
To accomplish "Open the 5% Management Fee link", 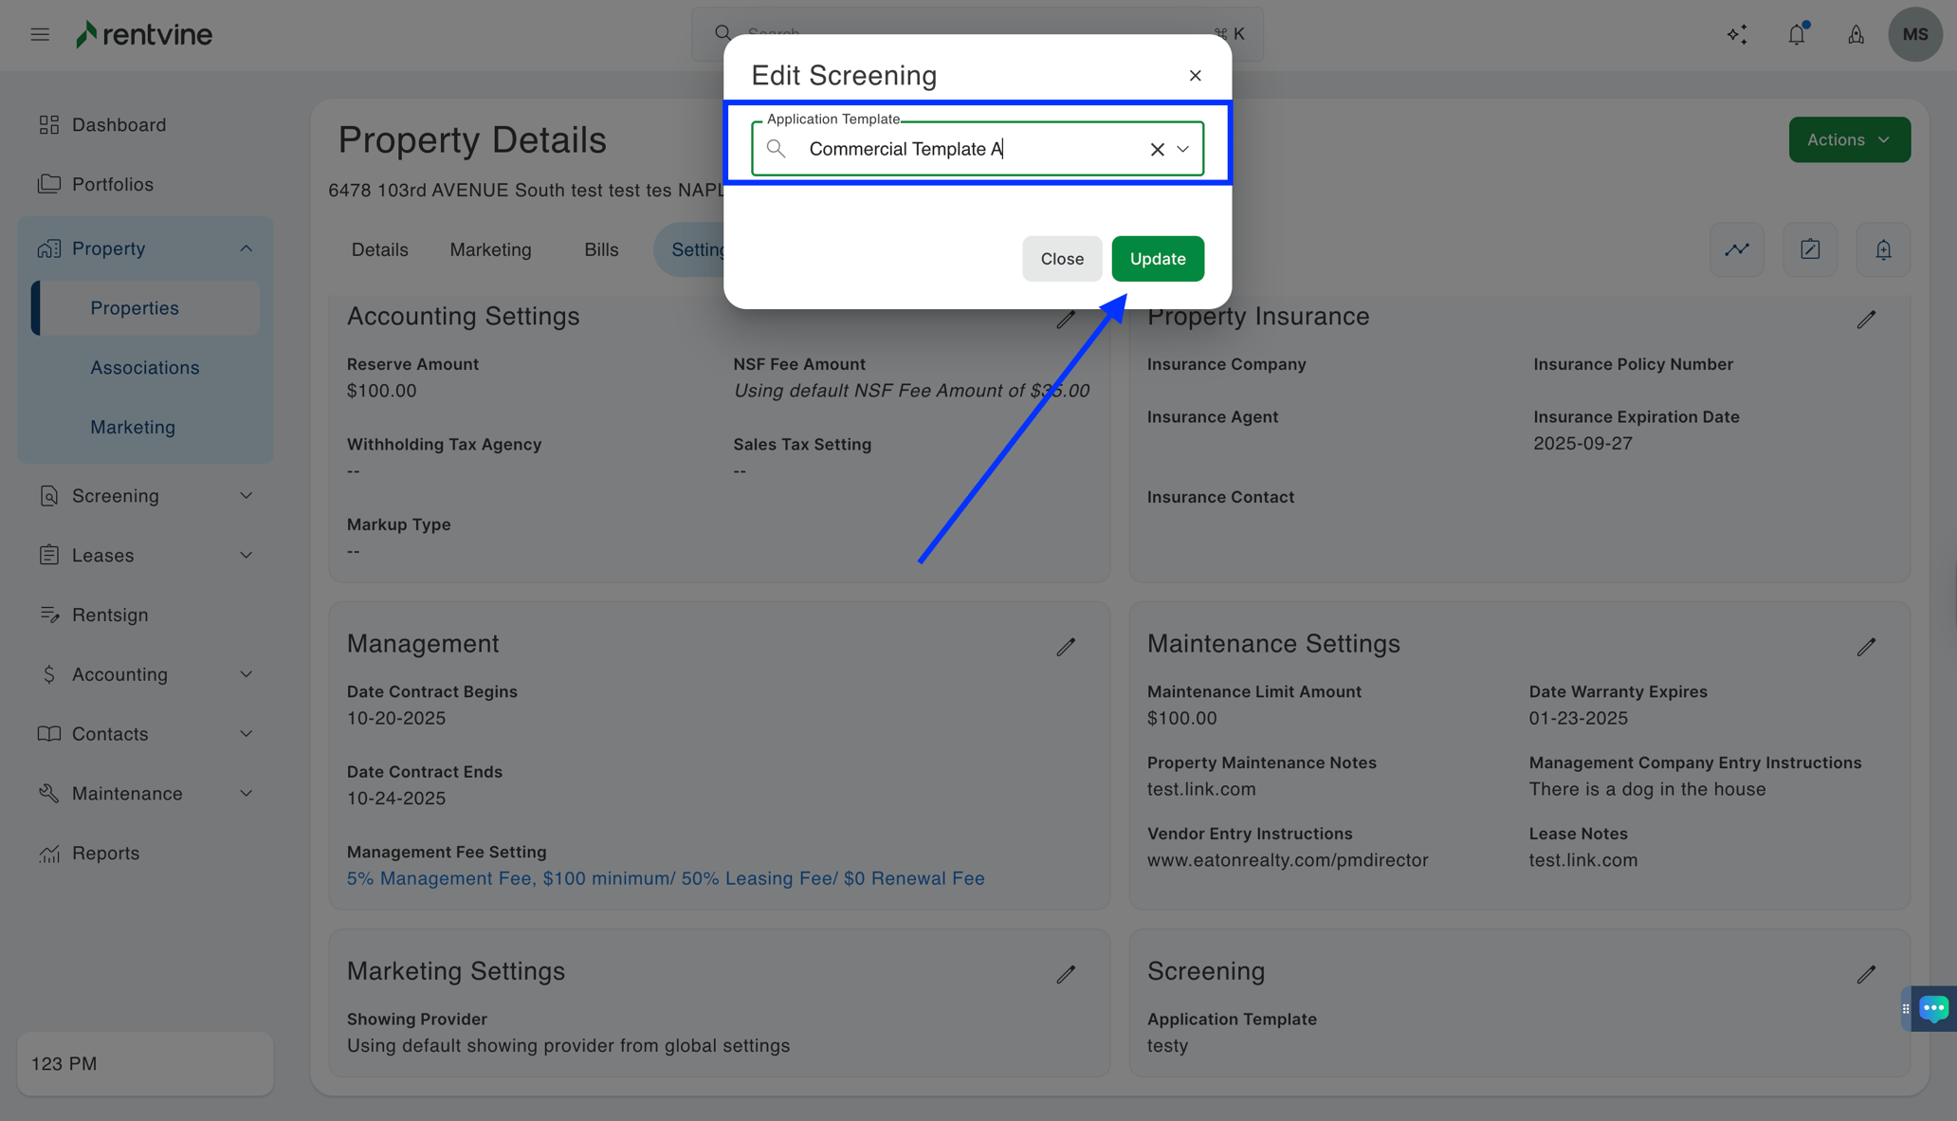I will click(666, 878).
